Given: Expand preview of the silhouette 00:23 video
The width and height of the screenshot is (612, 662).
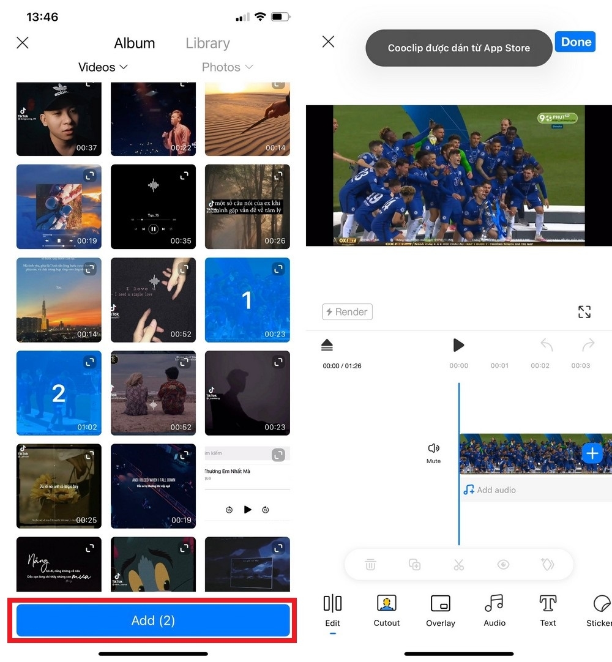Looking at the screenshot, I should [x=278, y=362].
